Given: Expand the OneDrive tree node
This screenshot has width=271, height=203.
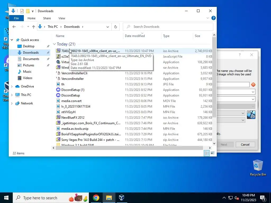Looking at the screenshot, I should (12, 86).
